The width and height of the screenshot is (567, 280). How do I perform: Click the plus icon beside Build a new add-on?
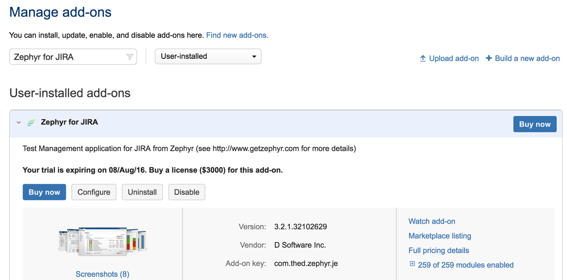488,58
